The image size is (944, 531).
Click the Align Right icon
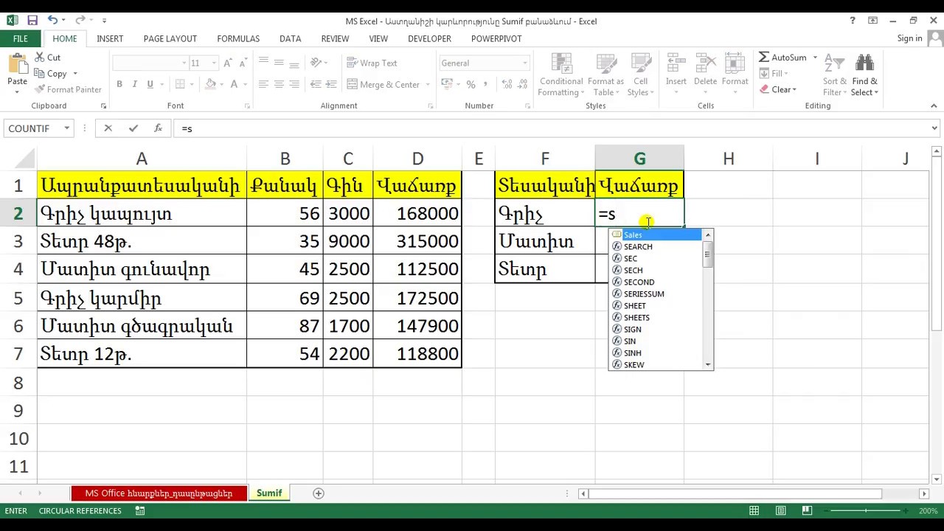[x=294, y=84]
